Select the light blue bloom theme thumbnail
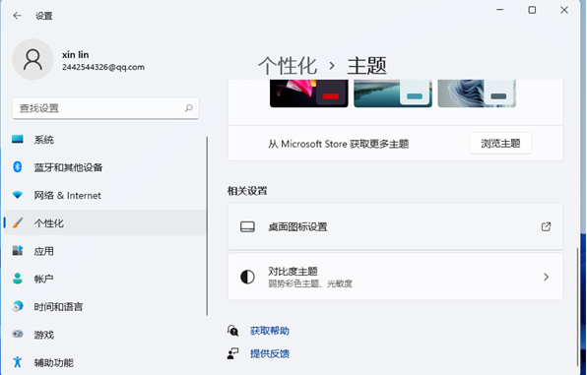This screenshot has width=587, height=375. pos(477,94)
